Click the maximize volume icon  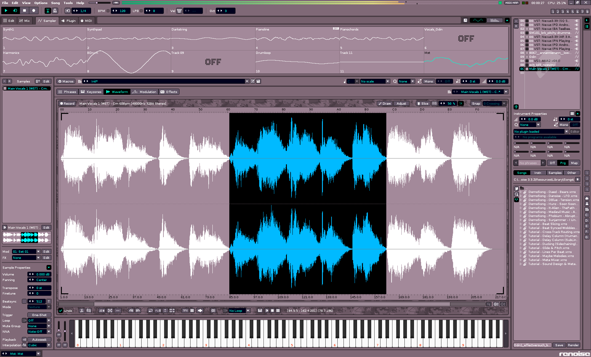pyautogui.click(x=110, y=311)
